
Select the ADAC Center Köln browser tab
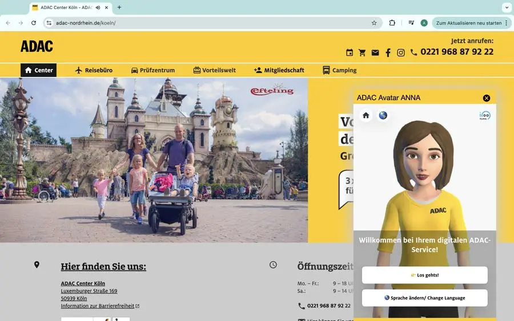[x=70, y=7]
